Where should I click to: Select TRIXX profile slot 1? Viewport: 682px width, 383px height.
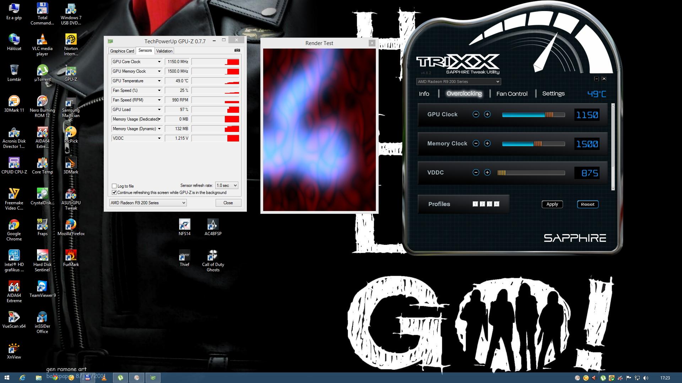click(x=475, y=204)
